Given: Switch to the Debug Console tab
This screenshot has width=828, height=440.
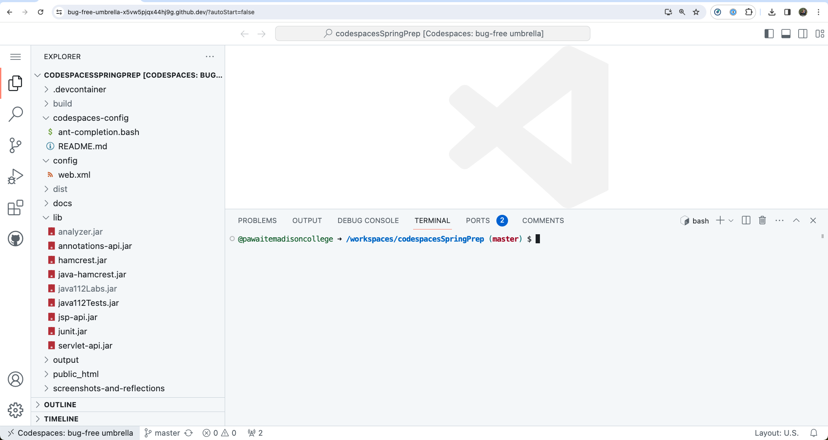Looking at the screenshot, I should [368, 220].
